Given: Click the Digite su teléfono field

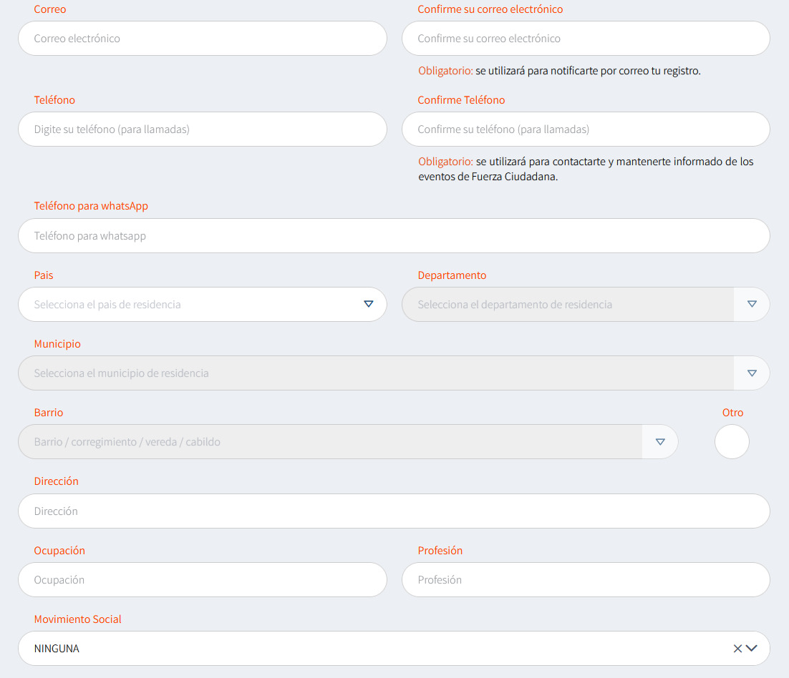Looking at the screenshot, I should (x=202, y=129).
